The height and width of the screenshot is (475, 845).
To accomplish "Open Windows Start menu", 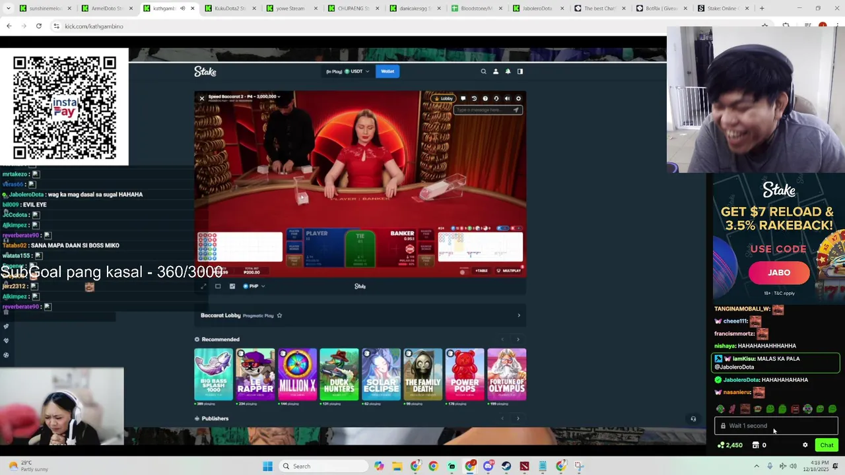I will 267,466.
